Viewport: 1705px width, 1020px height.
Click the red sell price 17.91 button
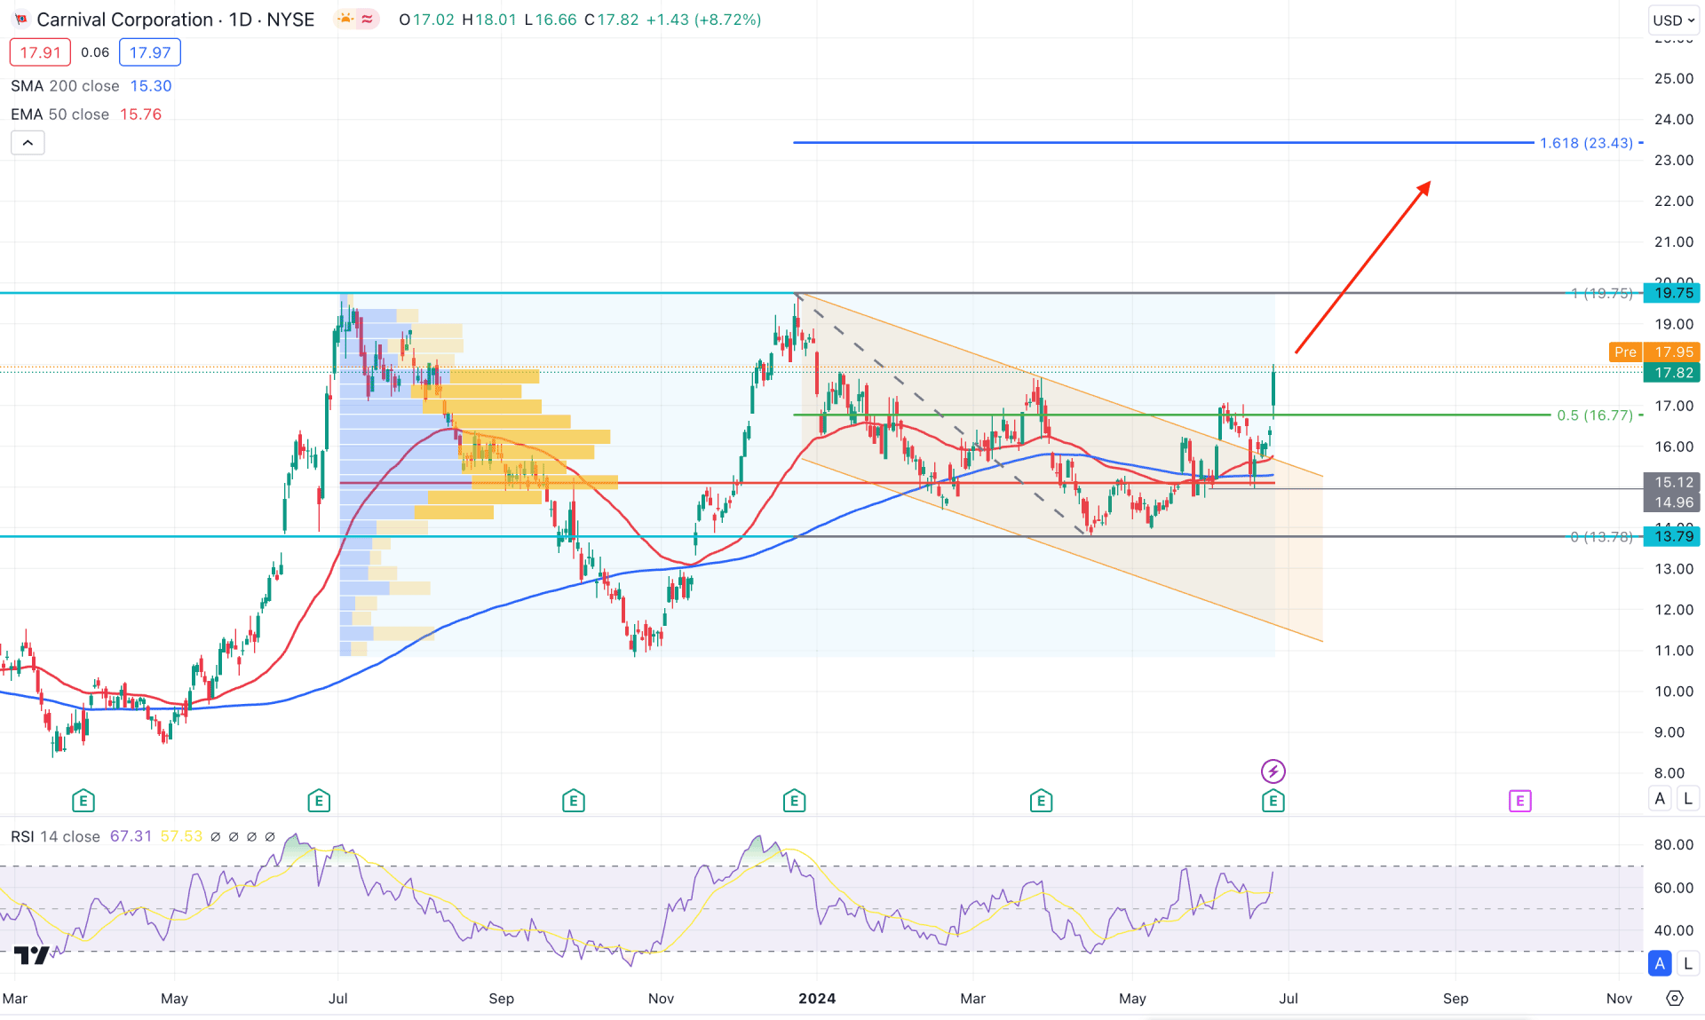coord(40,52)
